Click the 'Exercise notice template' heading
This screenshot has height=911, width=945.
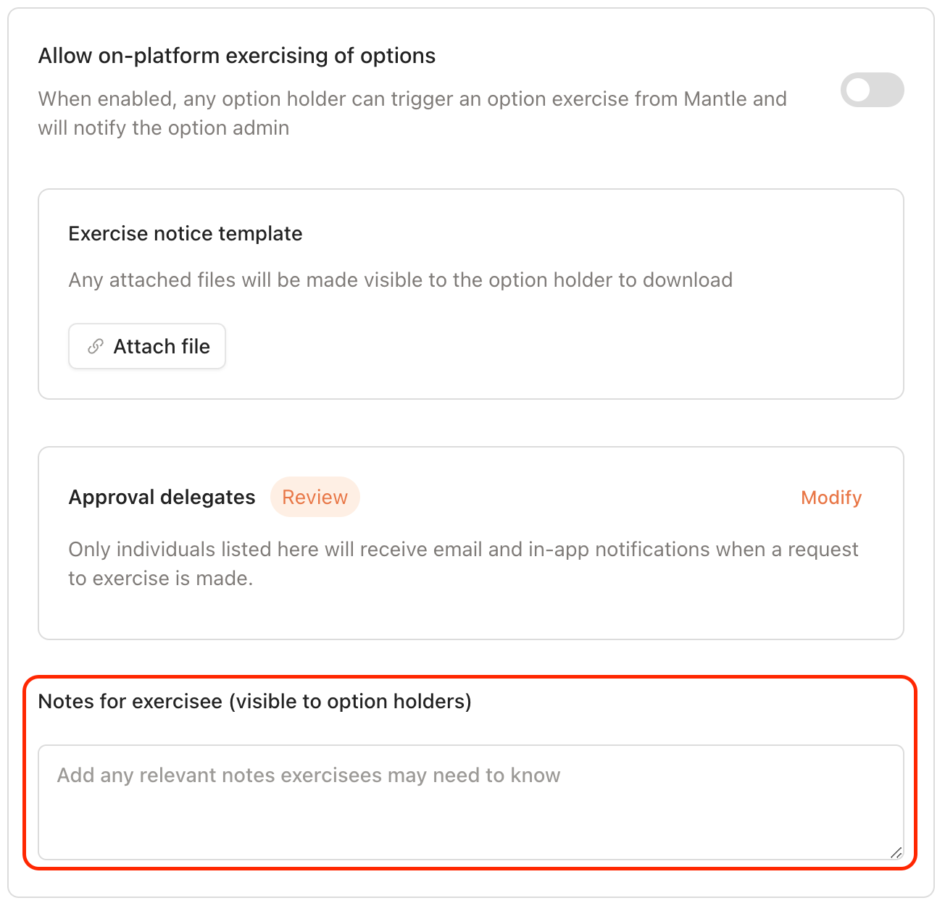(x=186, y=233)
